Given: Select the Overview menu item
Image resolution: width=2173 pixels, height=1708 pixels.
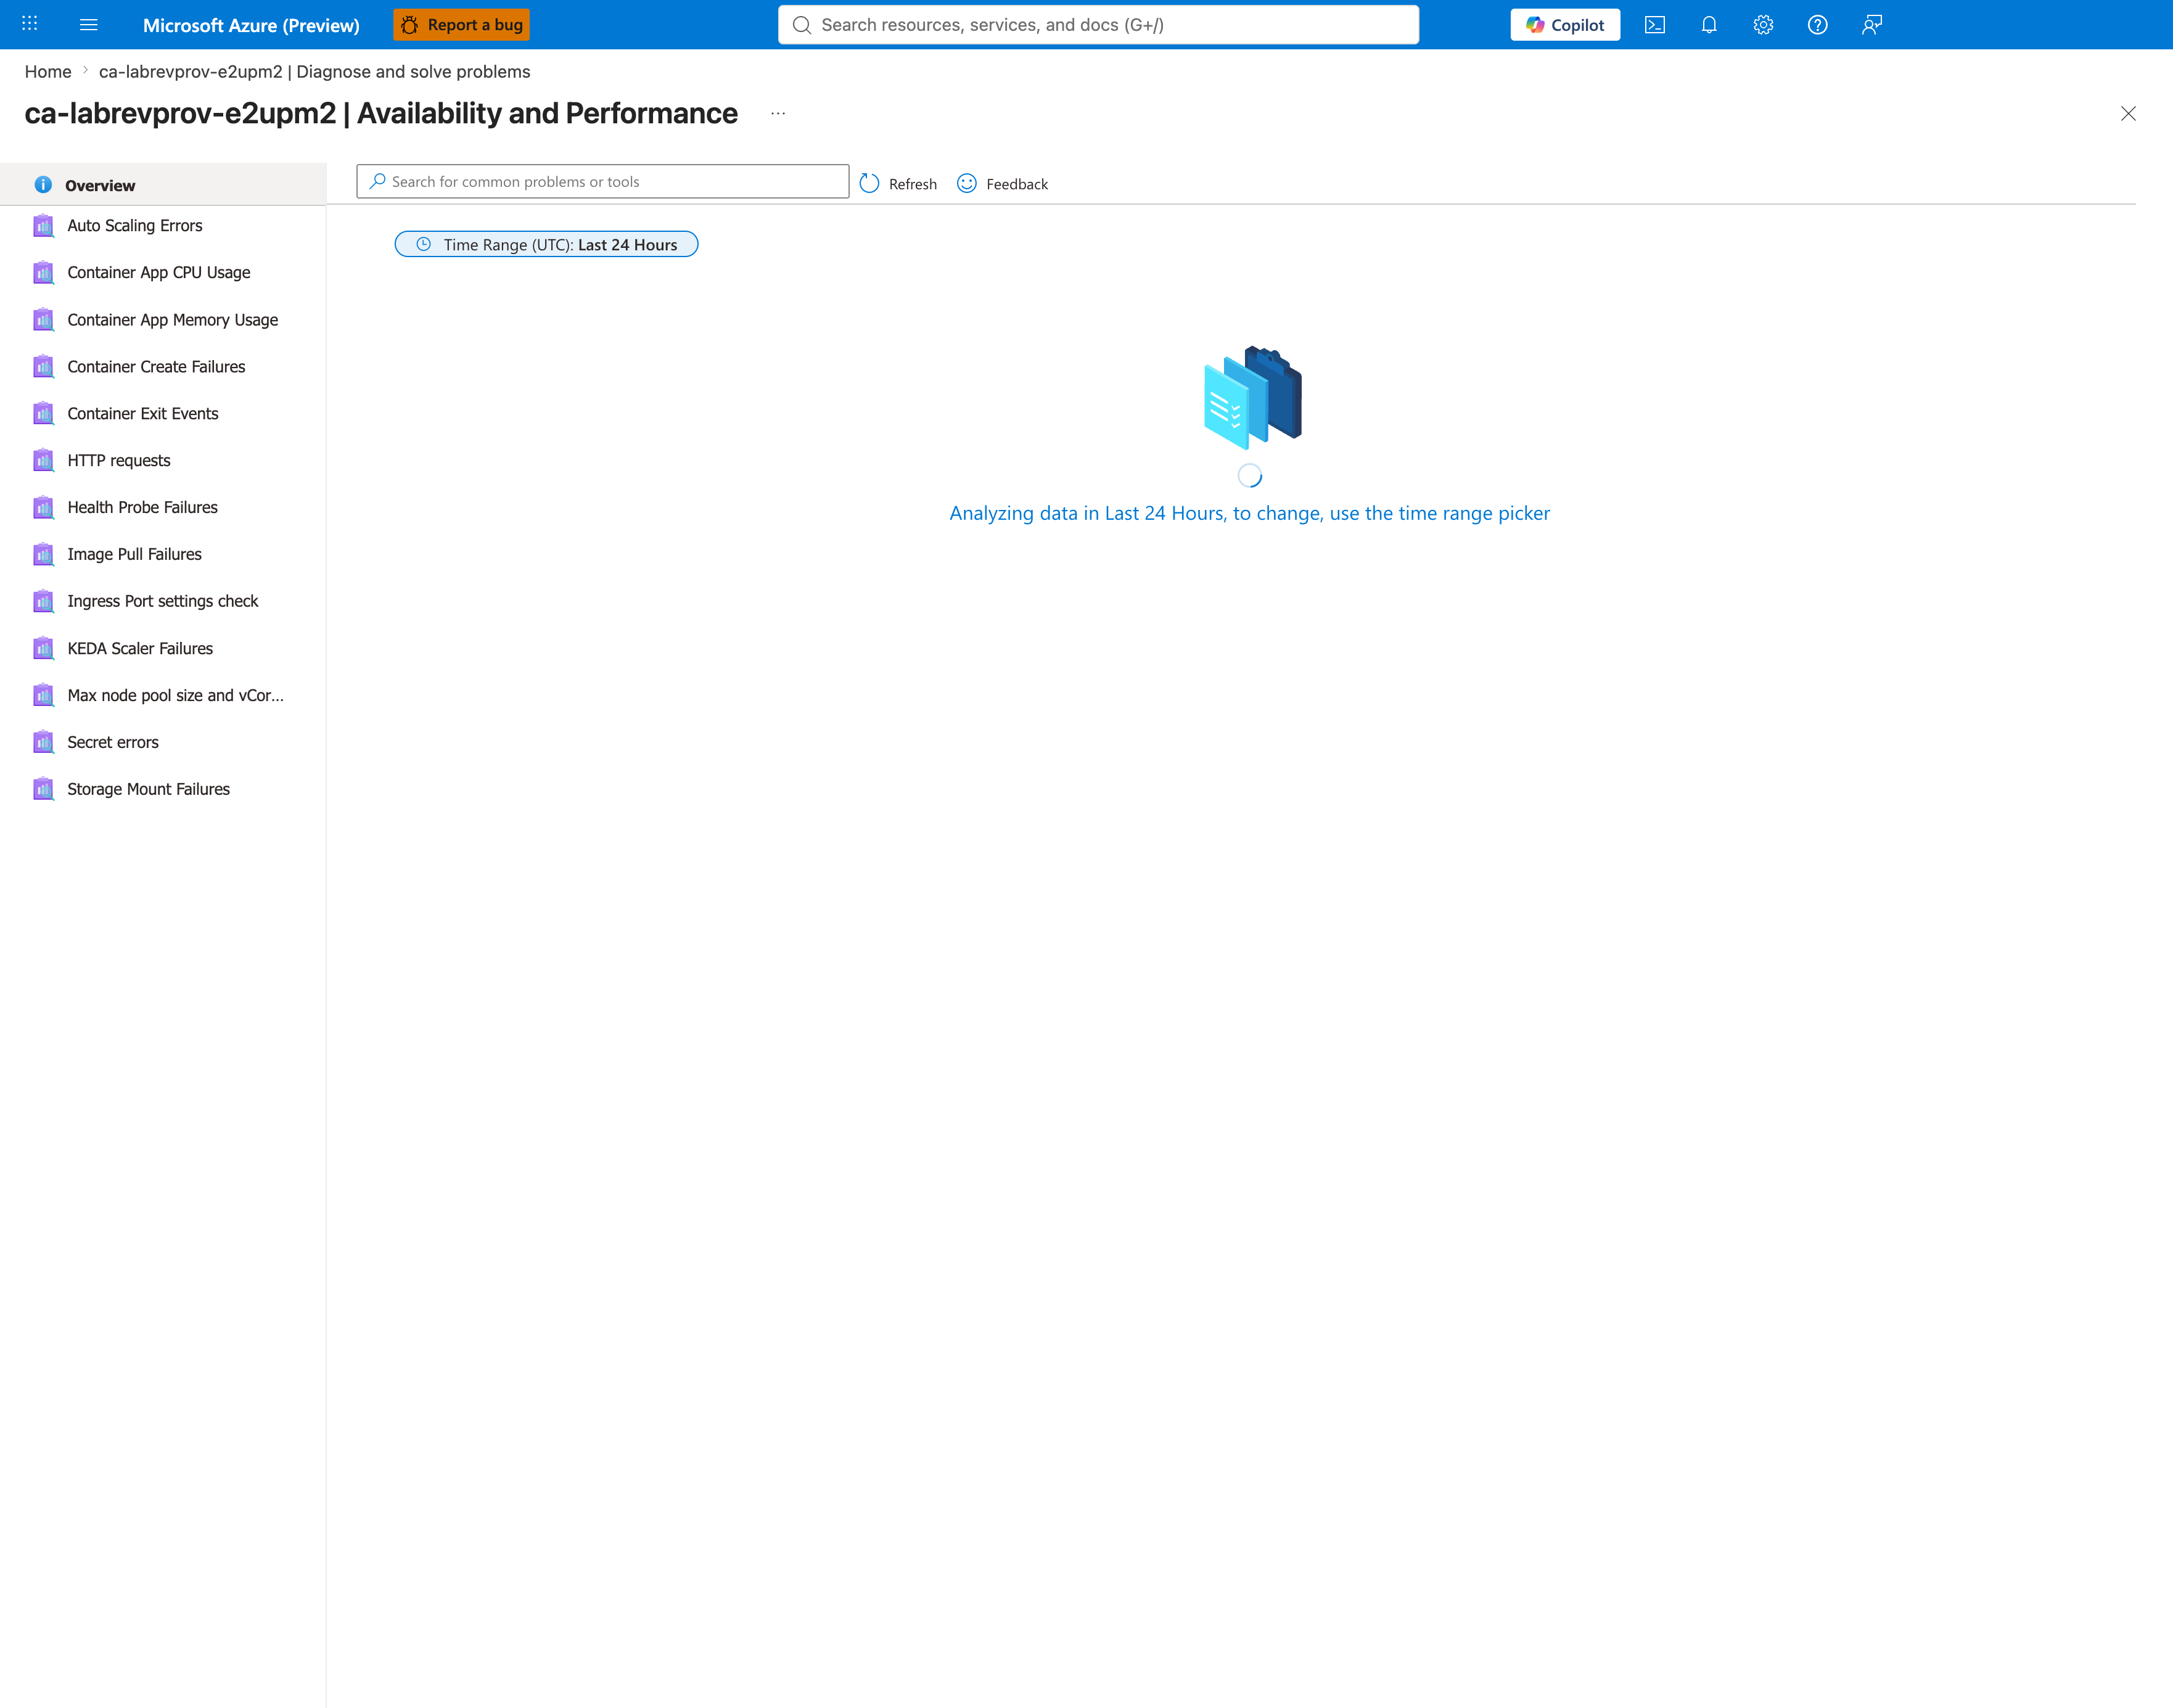Looking at the screenshot, I should pos(163,185).
